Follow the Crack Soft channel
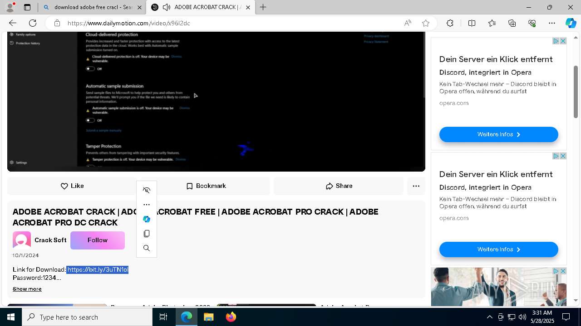 98,240
